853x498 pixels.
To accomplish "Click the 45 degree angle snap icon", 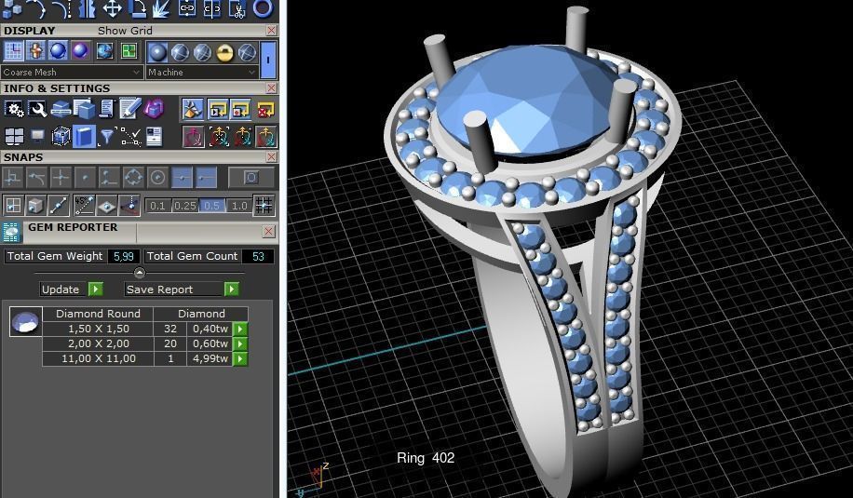I will [84, 205].
